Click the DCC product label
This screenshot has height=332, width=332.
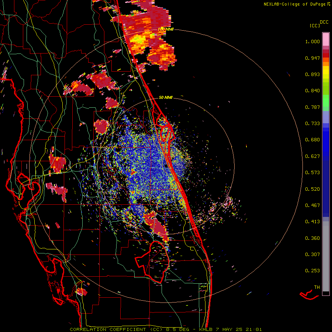(324, 22)
